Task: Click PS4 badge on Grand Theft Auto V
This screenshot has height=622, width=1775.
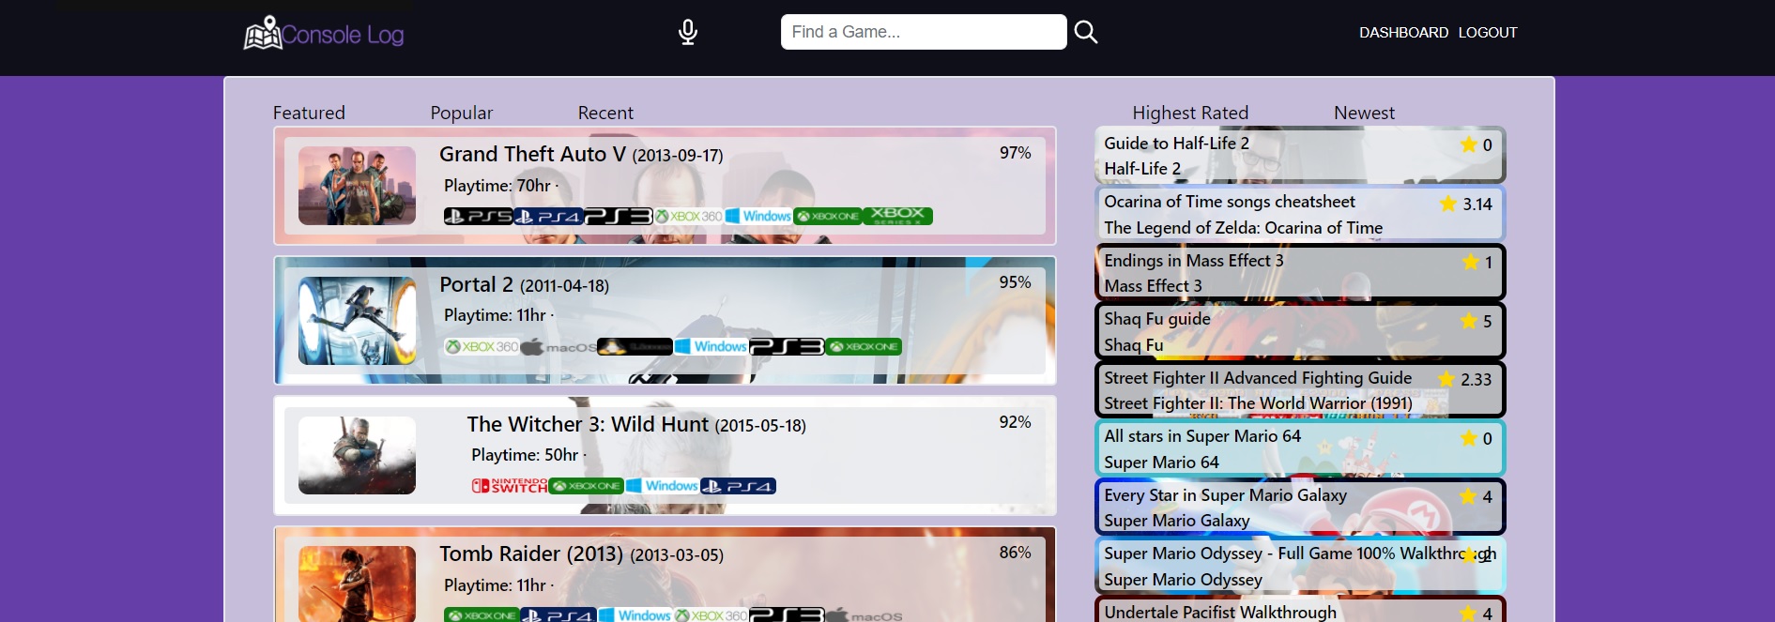Action: tap(548, 217)
